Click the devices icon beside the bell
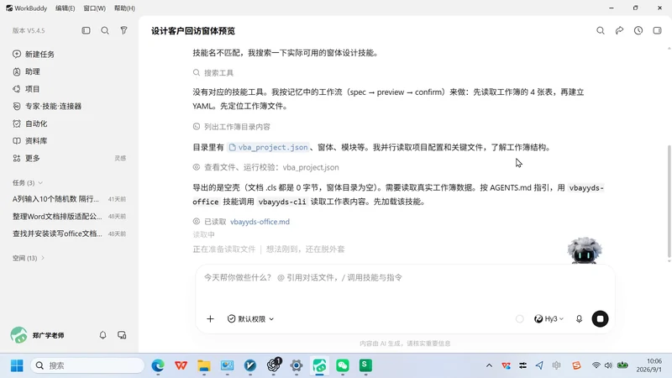This screenshot has width=672, height=378. (122, 335)
